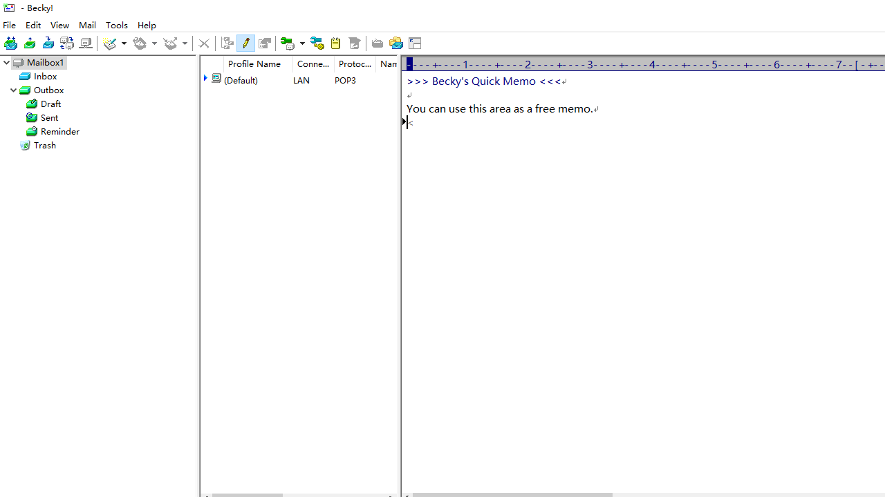Toggle the highlighted Quick Memo pencil button
The width and height of the screenshot is (885, 497).
[x=246, y=43]
